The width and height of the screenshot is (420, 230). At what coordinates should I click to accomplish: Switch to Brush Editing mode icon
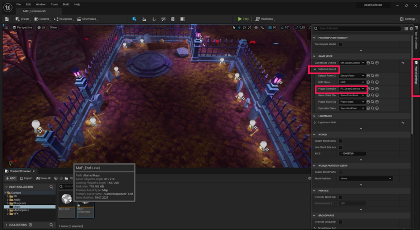[183, 19]
